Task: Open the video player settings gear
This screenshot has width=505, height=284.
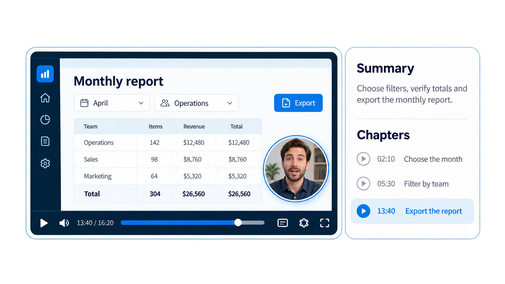Action: [x=304, y=223]
